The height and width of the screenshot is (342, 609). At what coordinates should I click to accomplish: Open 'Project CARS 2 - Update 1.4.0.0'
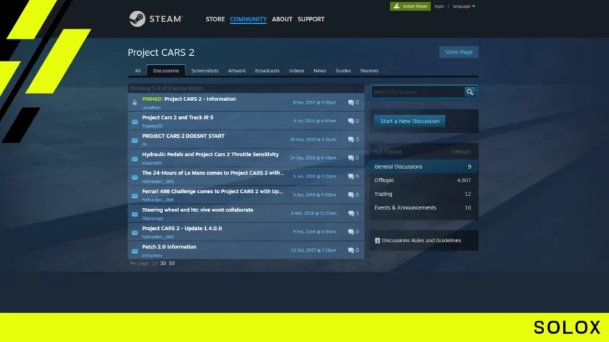tap(182, 229)
